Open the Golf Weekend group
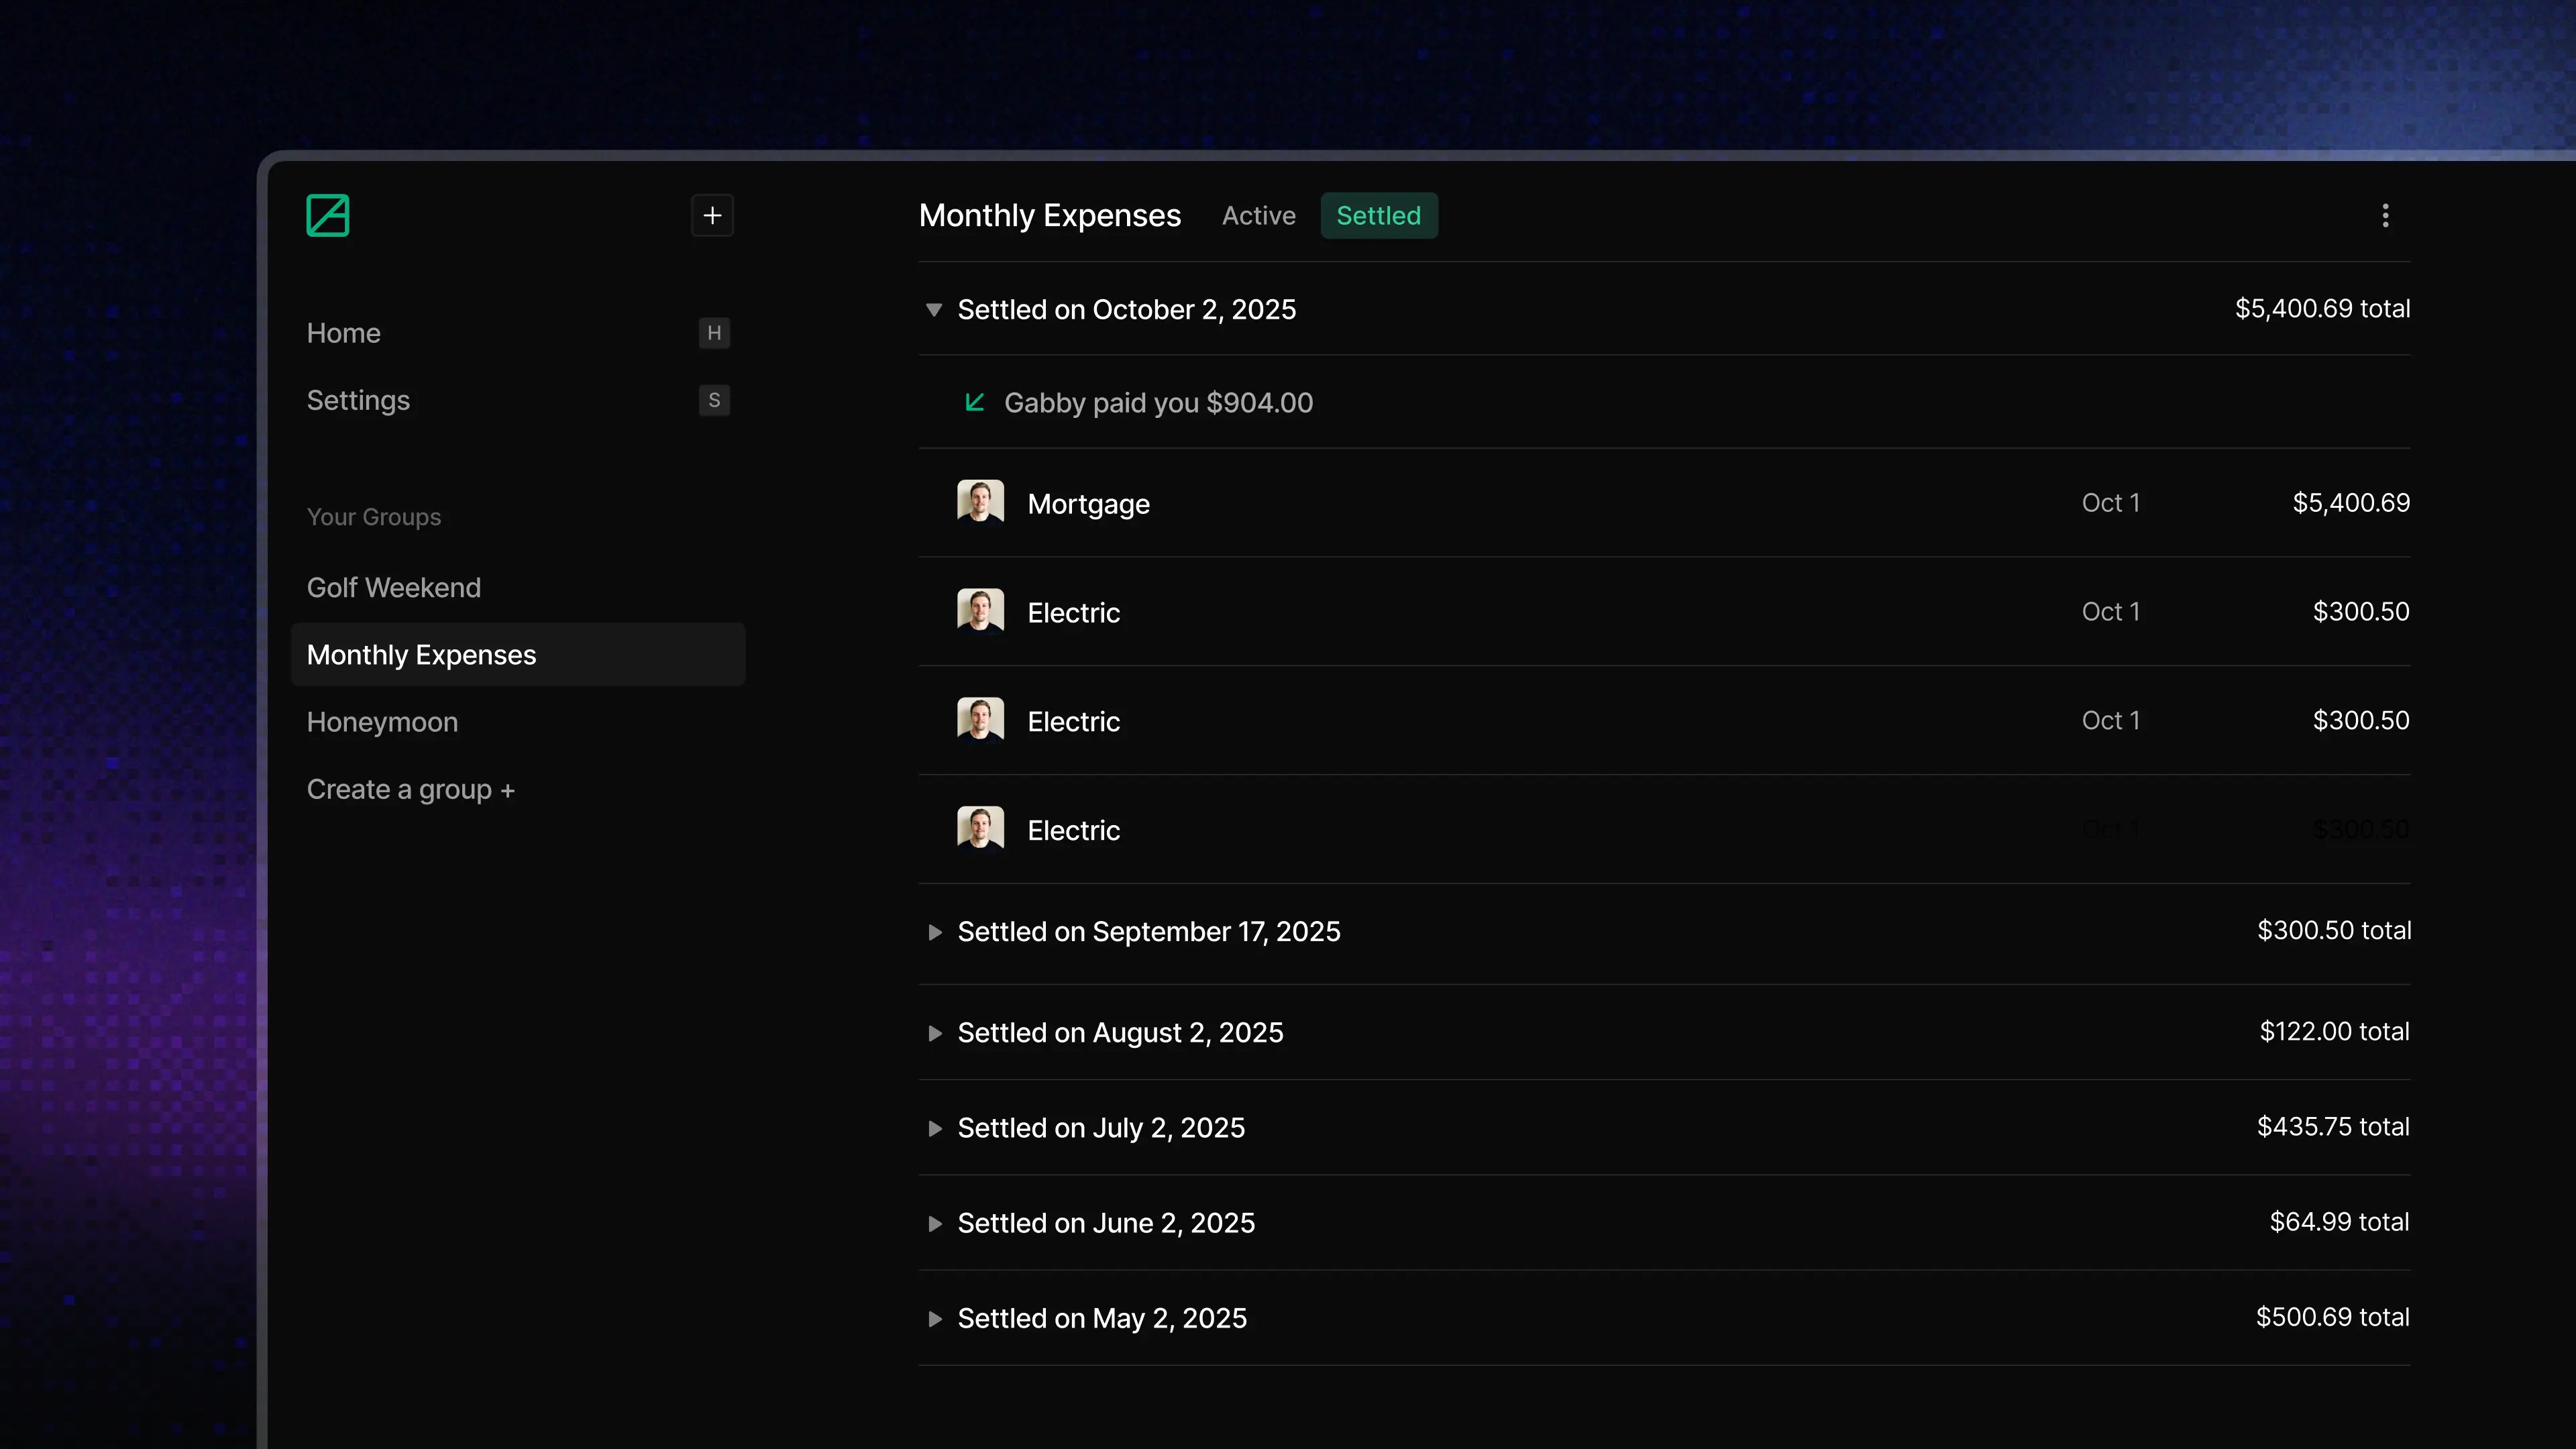 [x=394, y=587]
